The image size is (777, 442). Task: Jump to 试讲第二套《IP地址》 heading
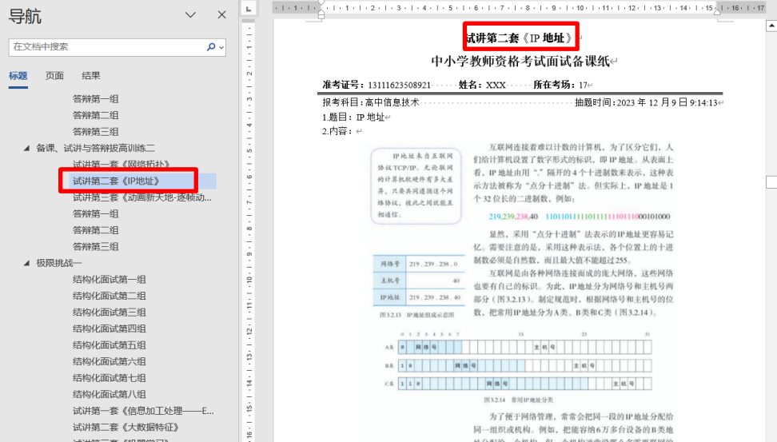point(115,181)
